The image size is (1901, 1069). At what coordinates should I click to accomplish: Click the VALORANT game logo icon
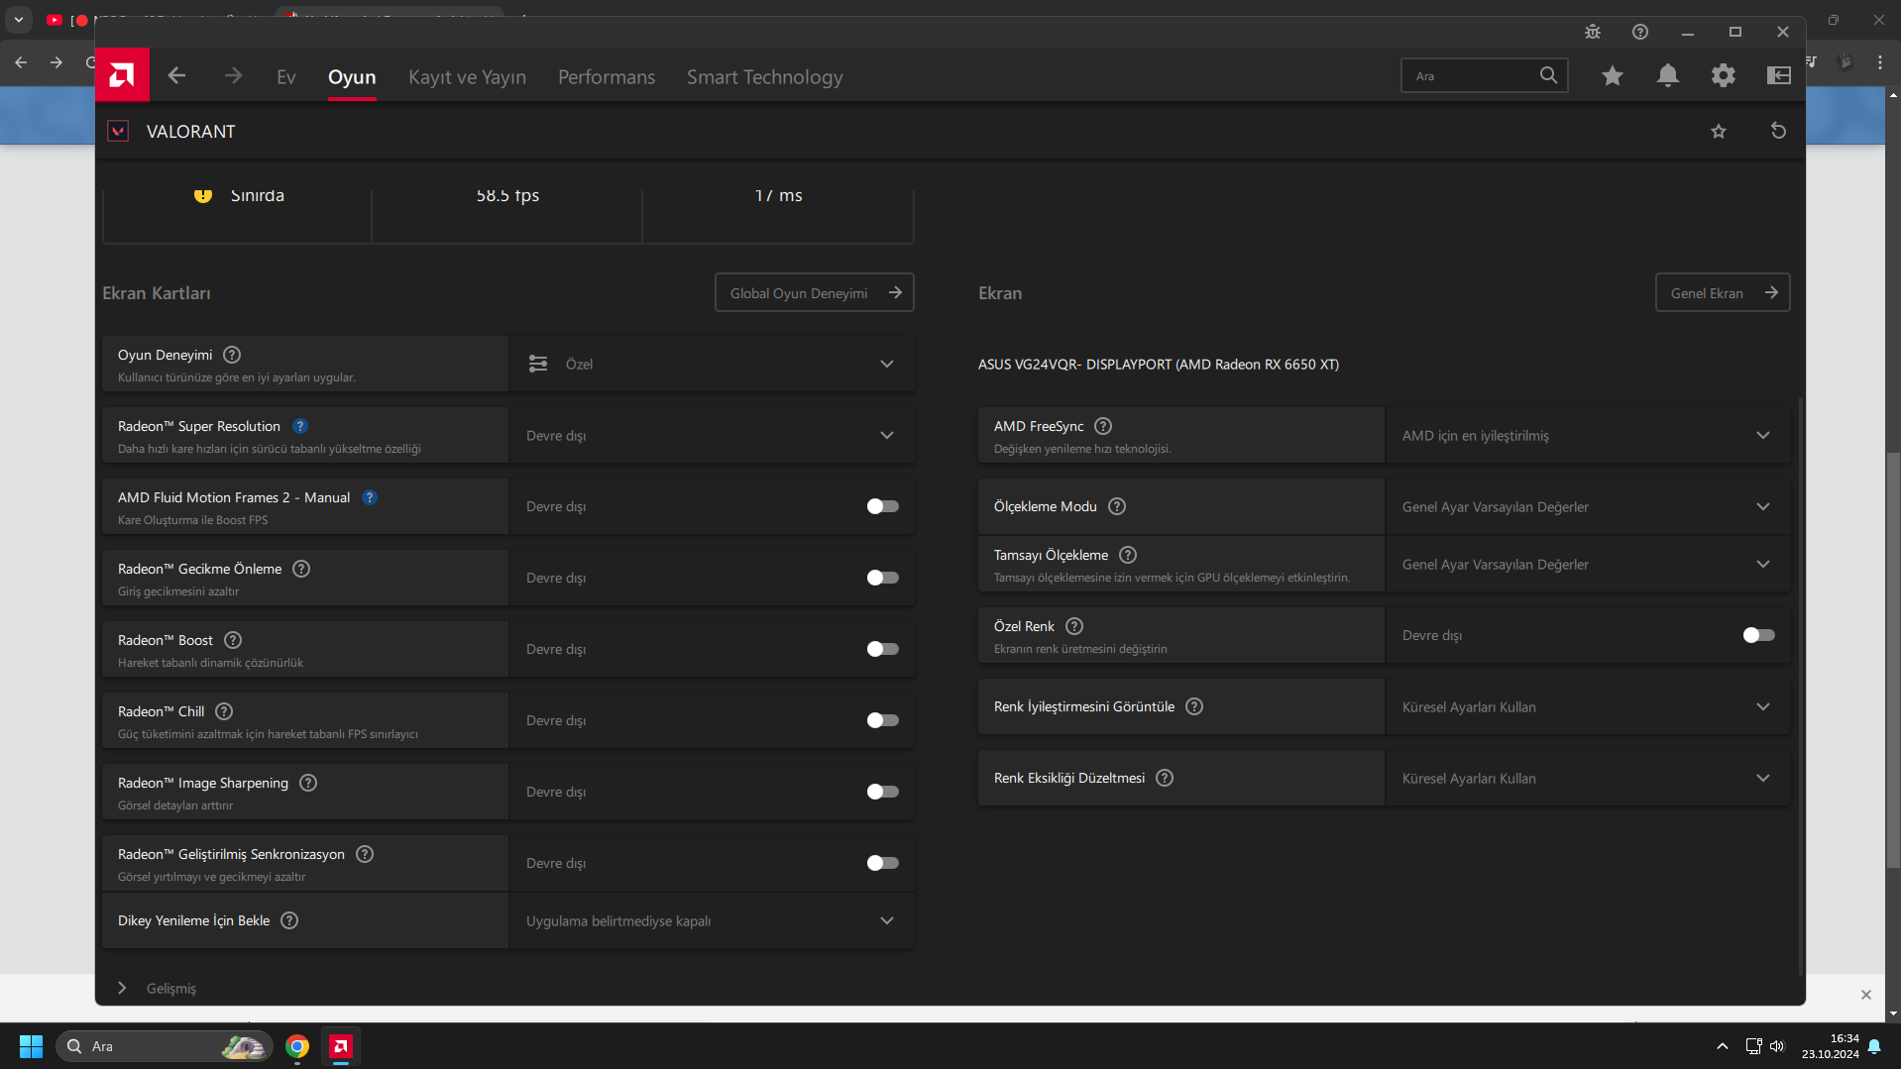(x=118, y=131)
